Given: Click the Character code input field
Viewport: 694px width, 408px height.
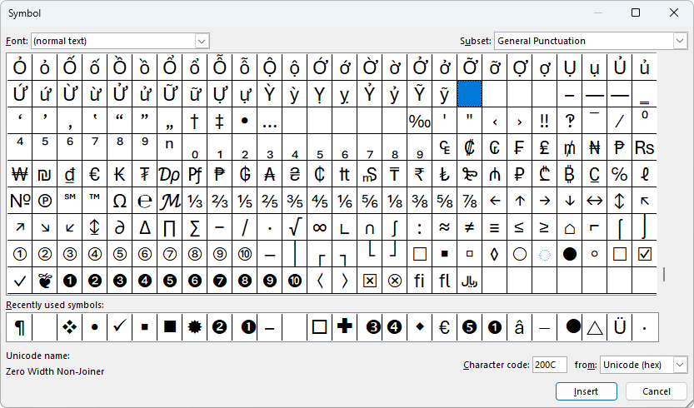Looking at the screenshot, I should (x=550, y=365).
